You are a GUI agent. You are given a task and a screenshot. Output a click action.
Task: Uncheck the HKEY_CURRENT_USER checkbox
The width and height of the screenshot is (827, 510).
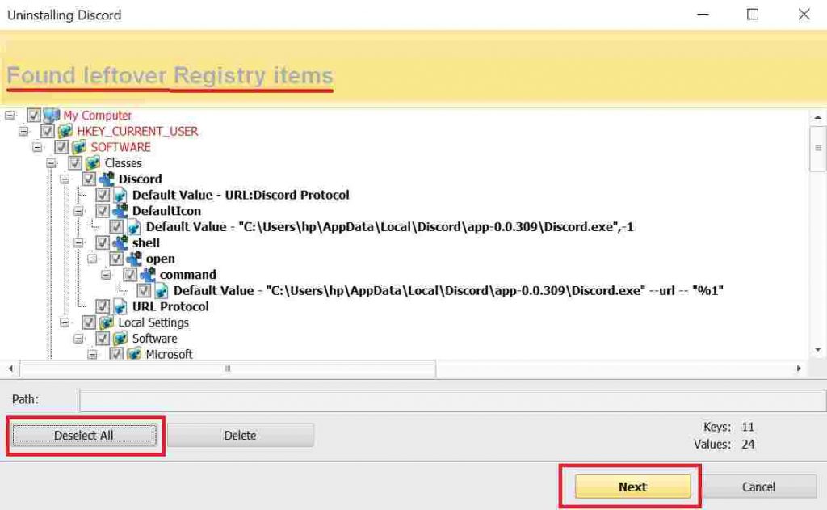coord(48,131)
